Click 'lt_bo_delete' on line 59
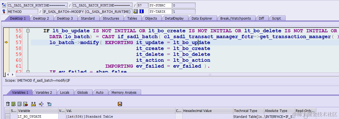Image resolution: width=339 pixels, height=119 pixels. tap(191, 54)
